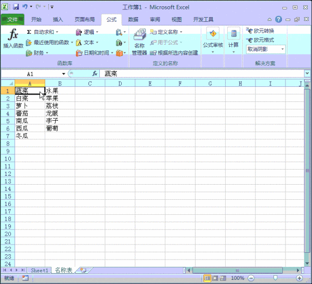This screenshot has width=312, height=284.
Task: Open the 取消阴影 dropdown box
Action: (266, 49)
